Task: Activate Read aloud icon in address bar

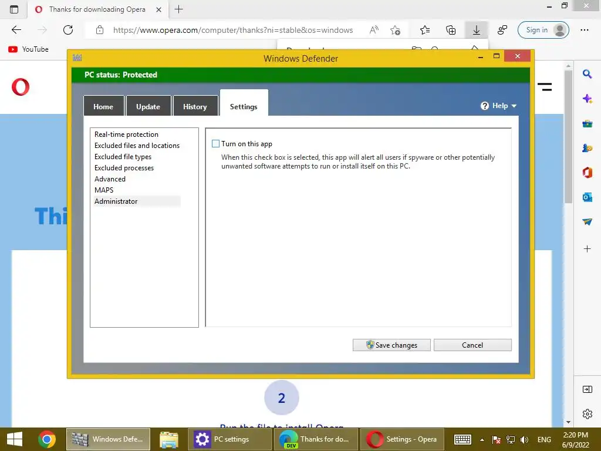Action: click(x=374, y=30)
